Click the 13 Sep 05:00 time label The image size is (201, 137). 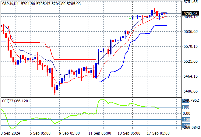coord(129,133)
